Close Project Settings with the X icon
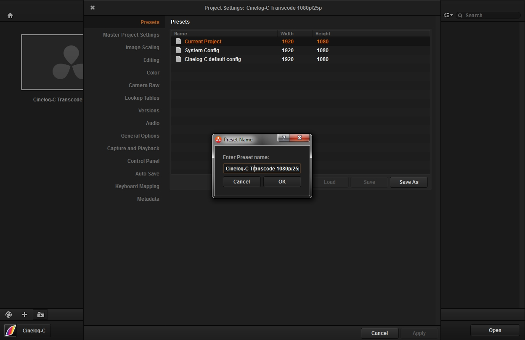 pyautogui.click(x=93, y=8)
